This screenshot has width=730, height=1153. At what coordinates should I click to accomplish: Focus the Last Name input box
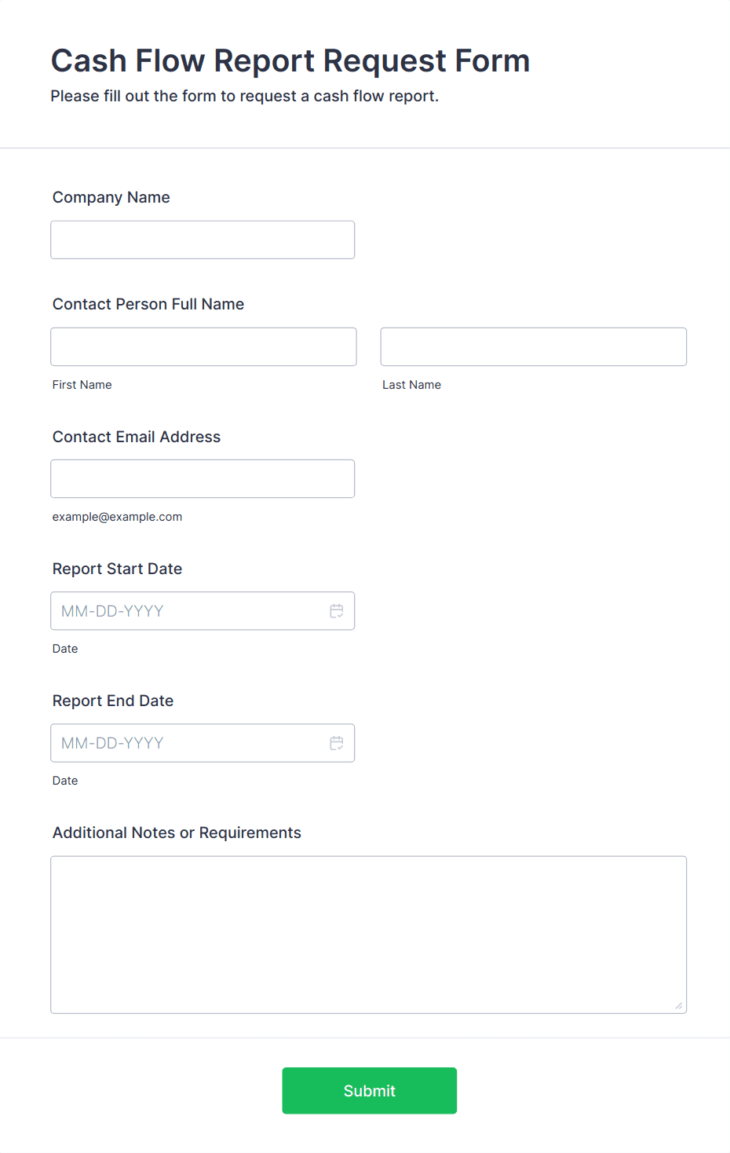coord(533,346)
